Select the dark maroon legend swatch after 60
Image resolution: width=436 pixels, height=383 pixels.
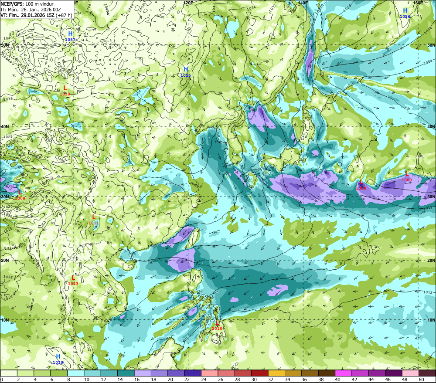(x=427, y=373)
